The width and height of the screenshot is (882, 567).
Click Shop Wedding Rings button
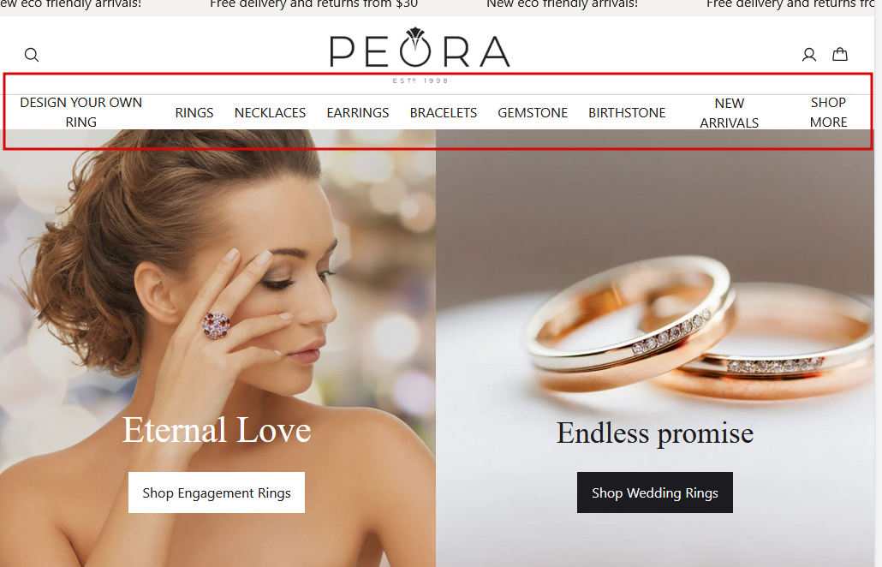point(655,492)
